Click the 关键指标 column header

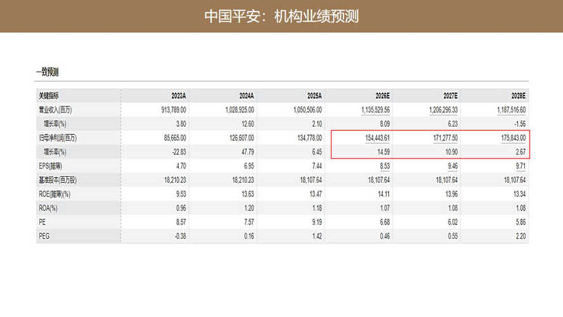48,96
